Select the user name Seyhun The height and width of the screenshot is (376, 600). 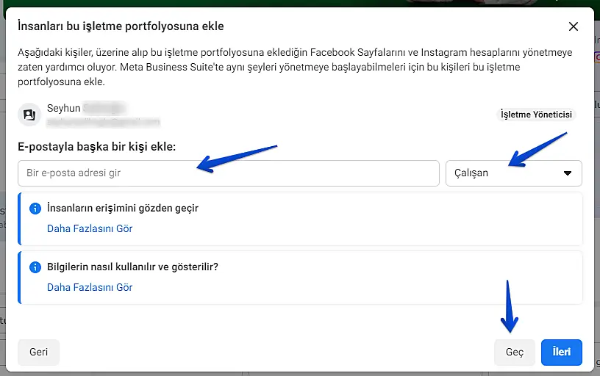pyautogui.click(x=63, y=108)
